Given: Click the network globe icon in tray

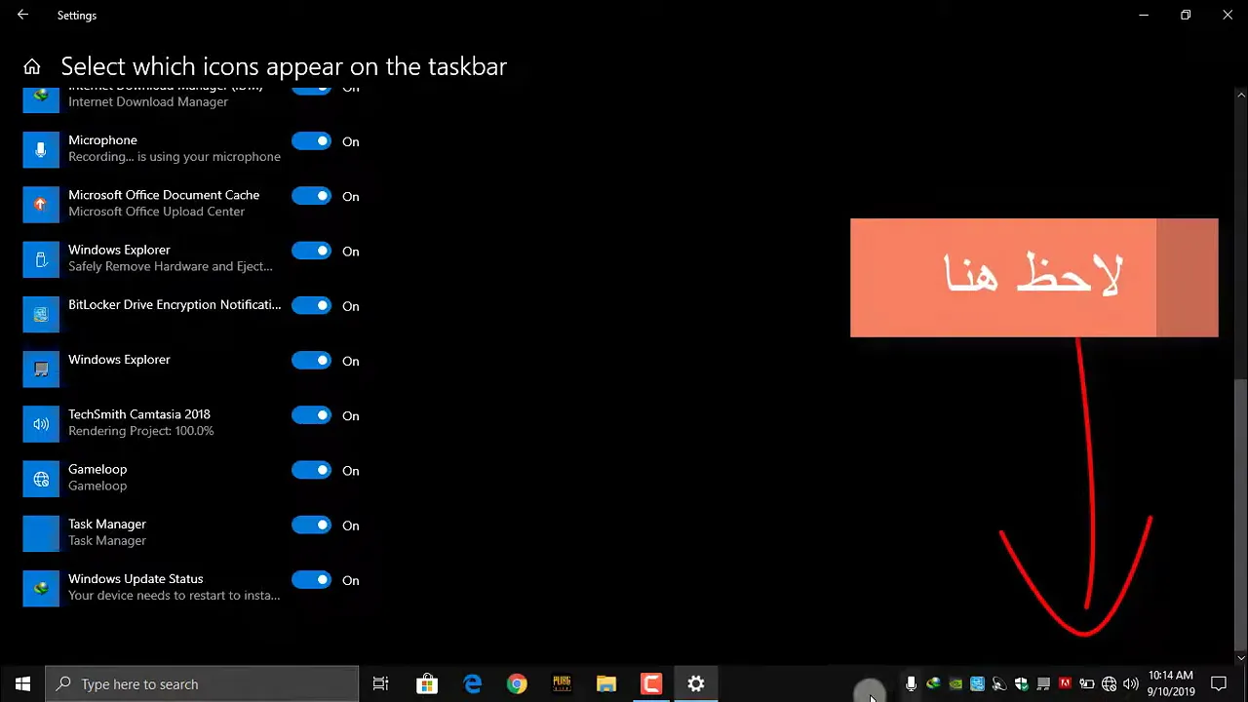Looking at the screenshot, I should (x=1109, y=684).
